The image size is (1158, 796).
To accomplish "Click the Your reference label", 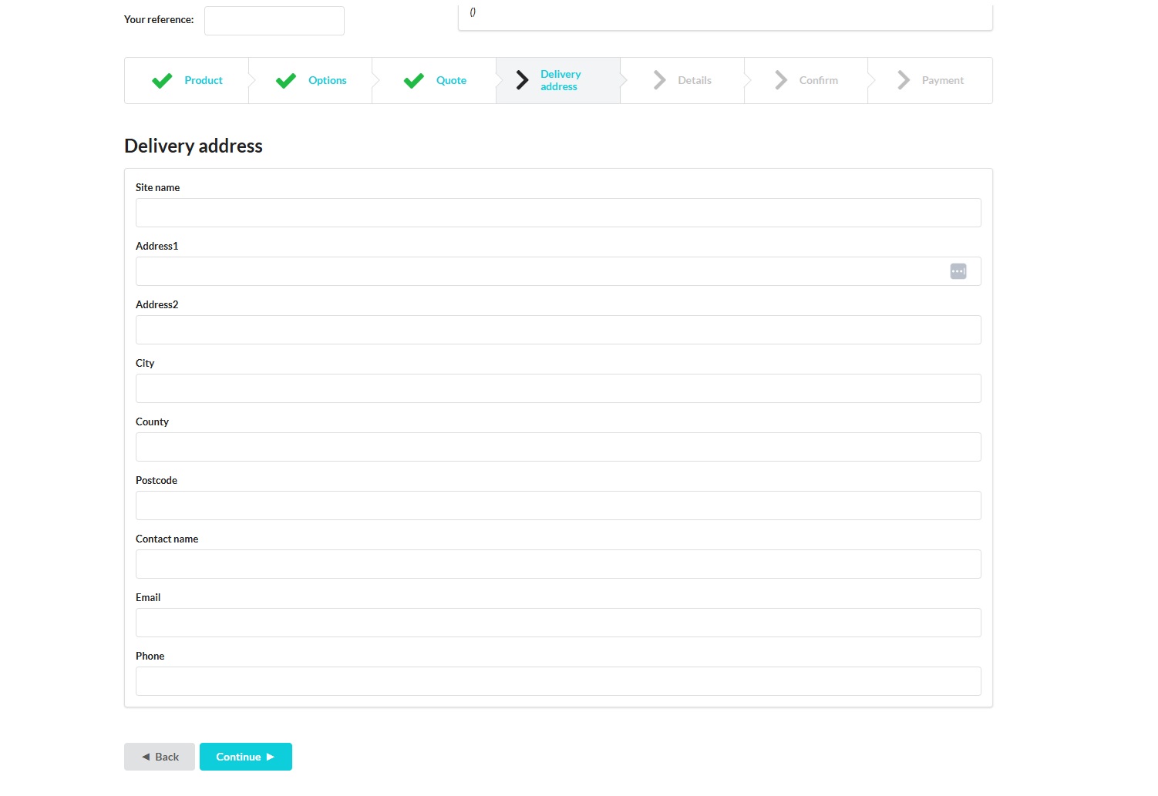I will tap(159, 19).
